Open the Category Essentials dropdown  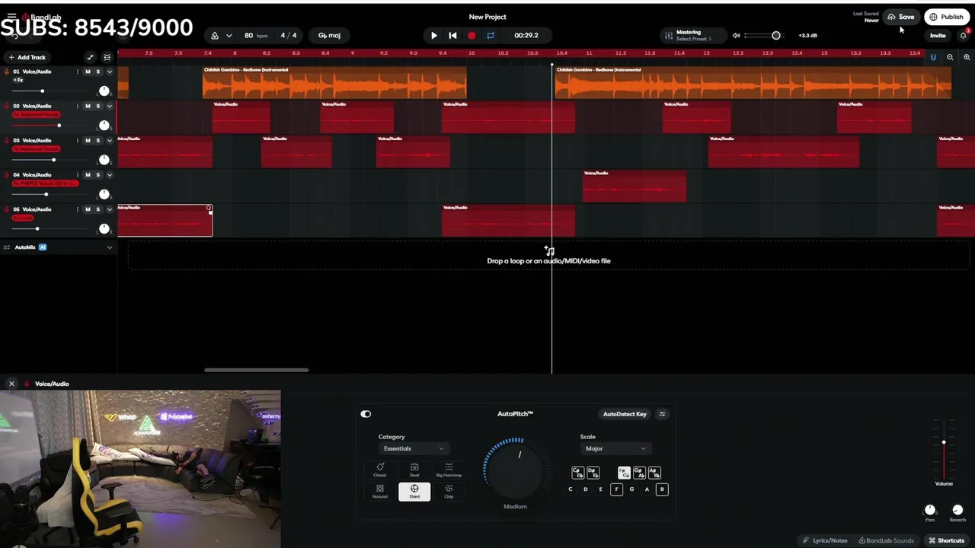click(414, 448)
